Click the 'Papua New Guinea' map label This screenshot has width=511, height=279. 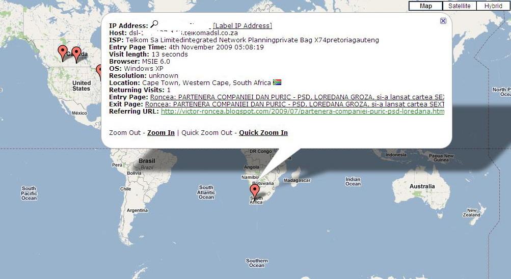tap(440, 158)
